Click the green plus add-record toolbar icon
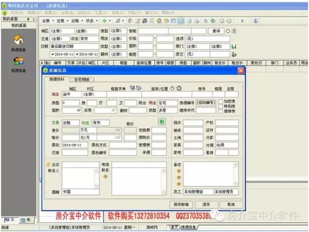The image size is (309, 232). coord(105,20)
